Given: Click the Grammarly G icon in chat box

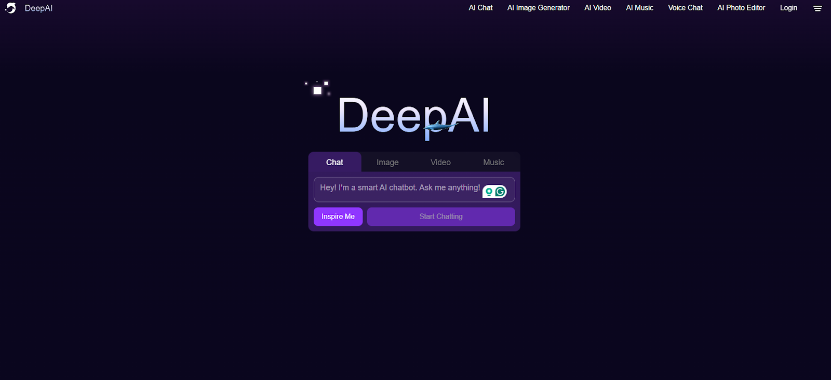Looking at the screenshot, I should point(500,192).
